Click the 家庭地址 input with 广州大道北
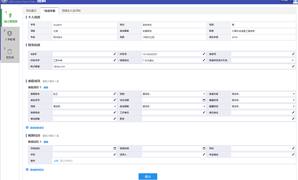The width and height of the screenshot is (298, 180). point(174,60)
